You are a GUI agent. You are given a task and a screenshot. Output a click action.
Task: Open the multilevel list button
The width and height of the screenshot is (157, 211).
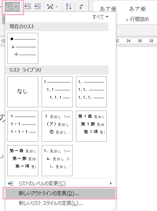[12, 7]
